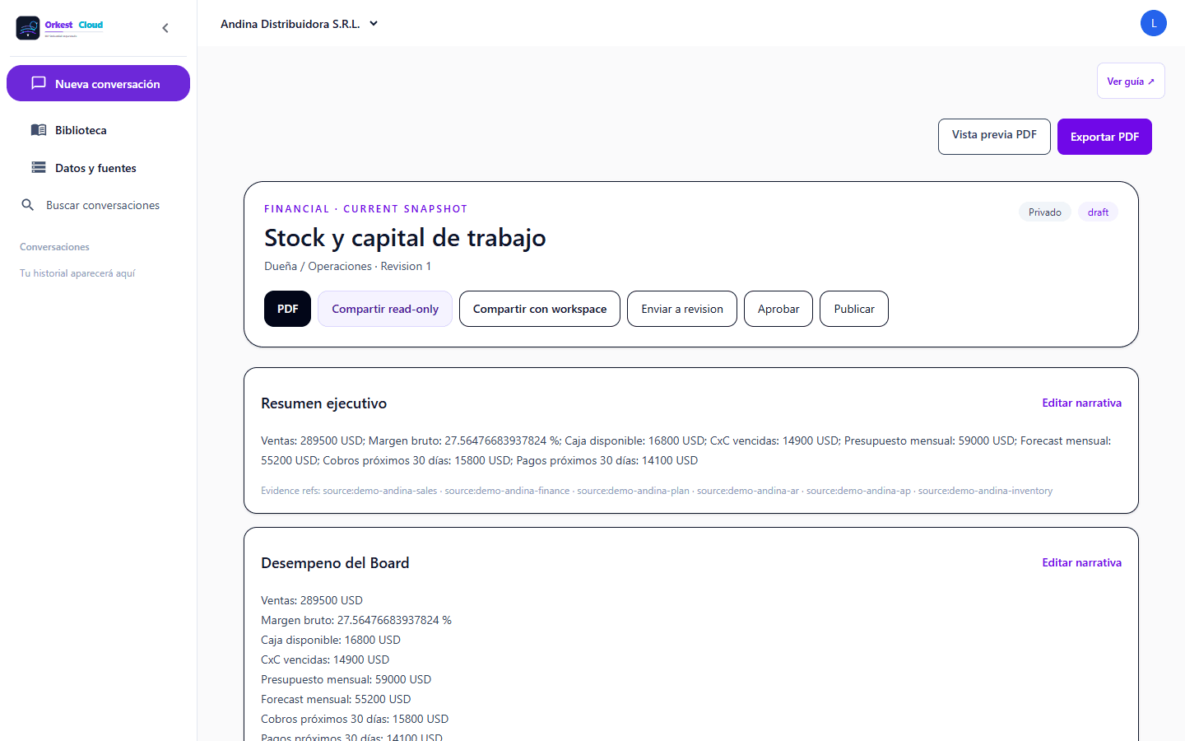Image resolution: width=1185 pixels, height=741 pixels.
Task: Click 'Caja disponible: 16800 USD' board line
Action: point(331,640)
